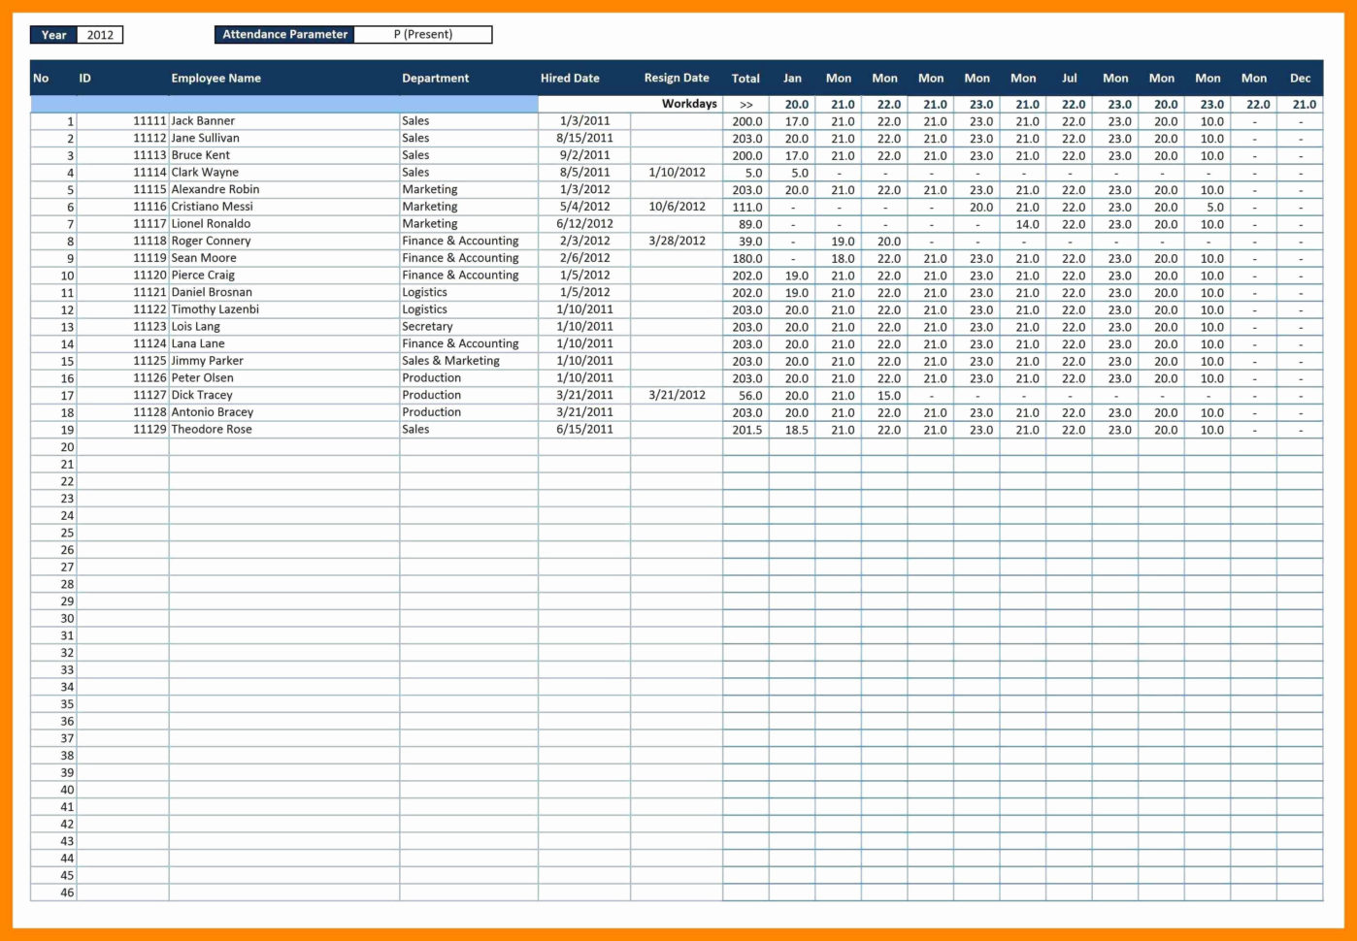
Task: Click the >> cell under Total
Action: pos(745,103)
